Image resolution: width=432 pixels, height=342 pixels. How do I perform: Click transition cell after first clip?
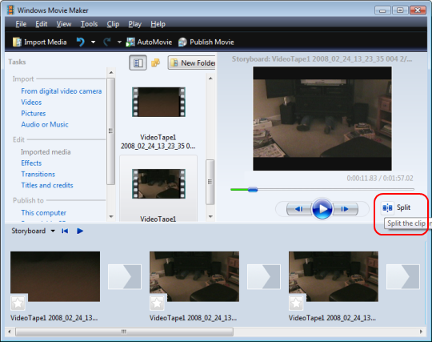[125, 276]
